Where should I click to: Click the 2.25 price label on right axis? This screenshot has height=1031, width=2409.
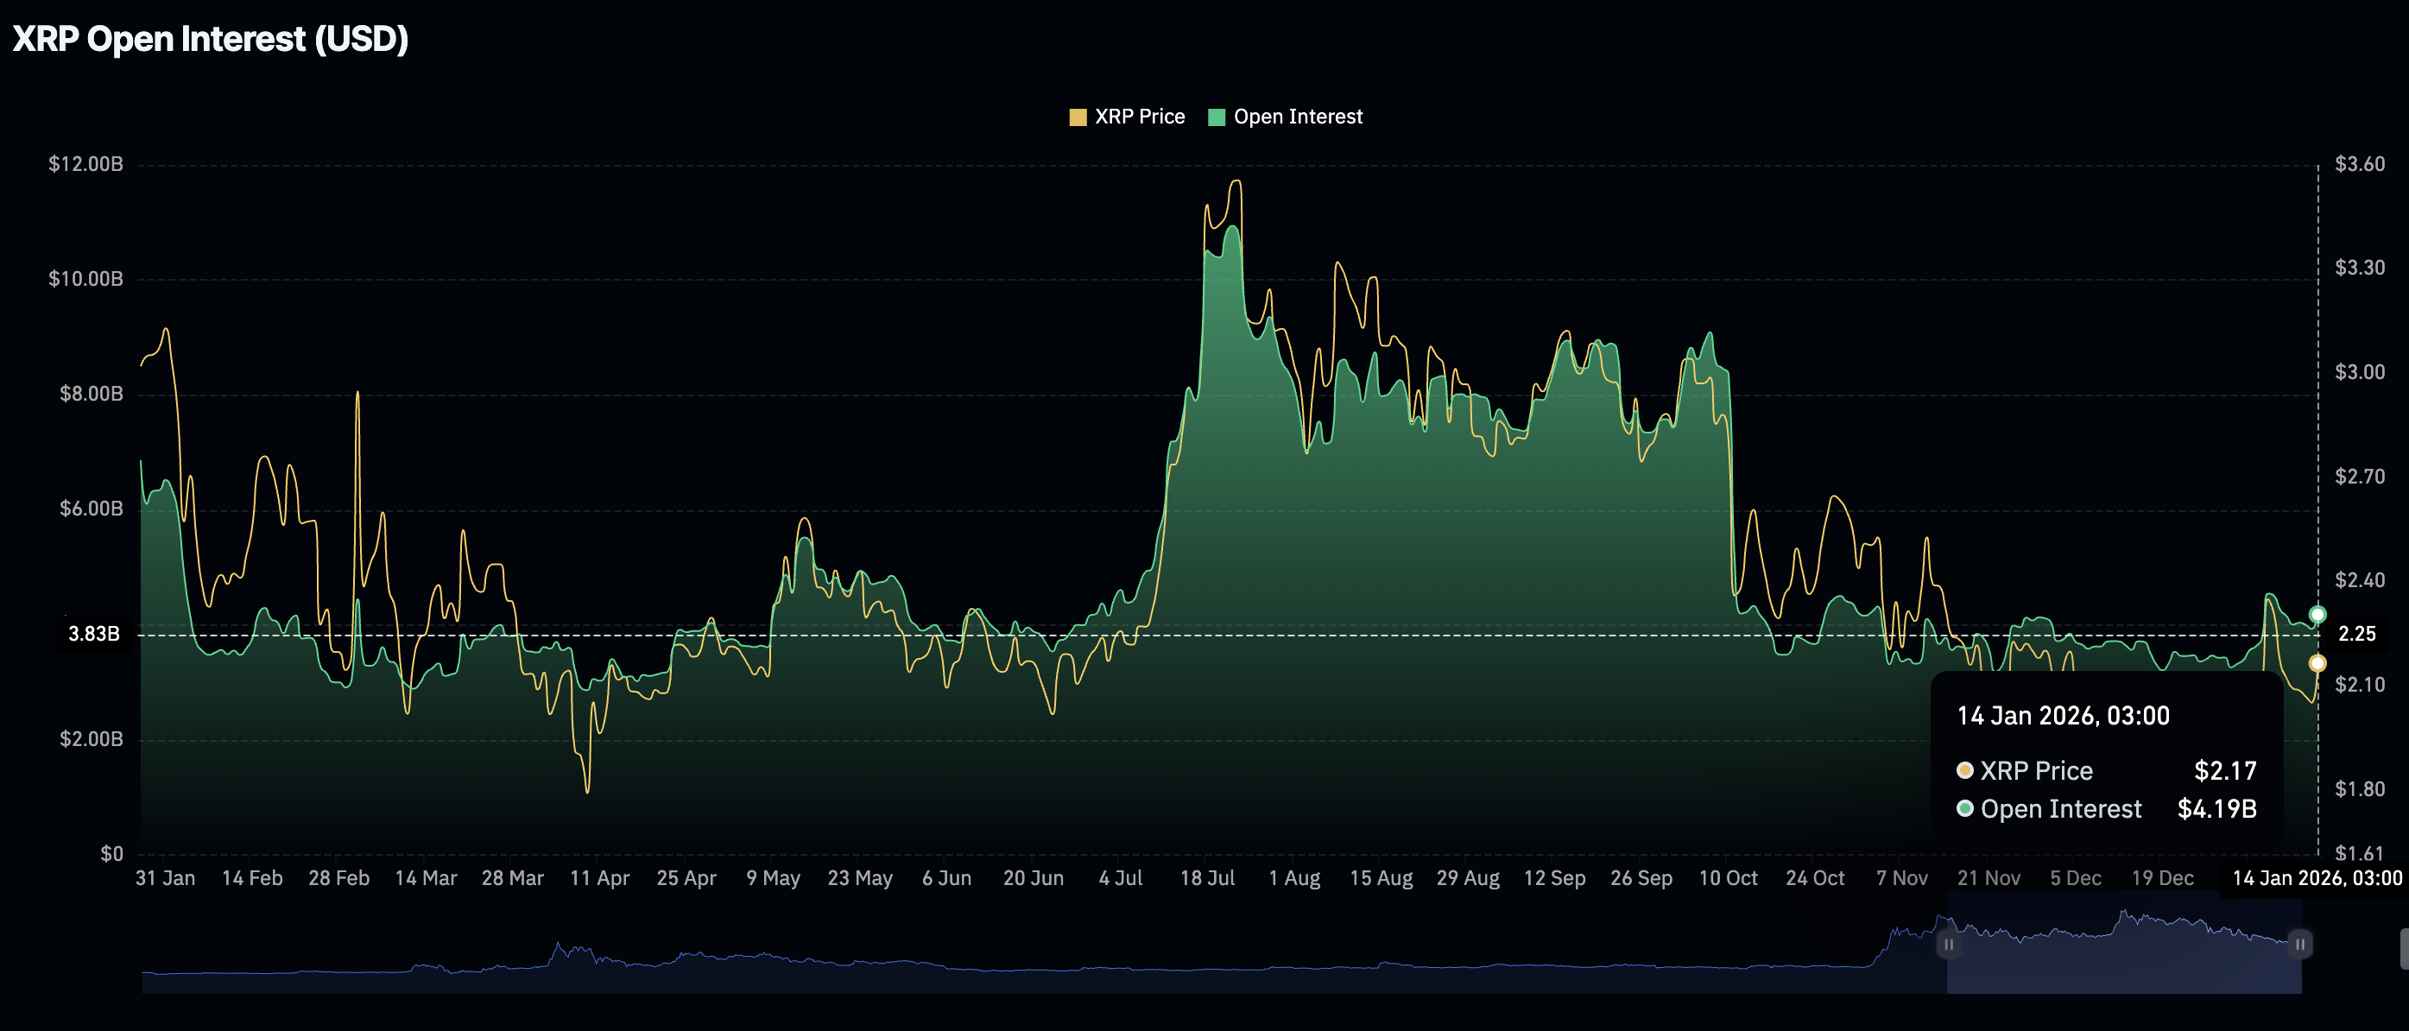[2357, 634]
